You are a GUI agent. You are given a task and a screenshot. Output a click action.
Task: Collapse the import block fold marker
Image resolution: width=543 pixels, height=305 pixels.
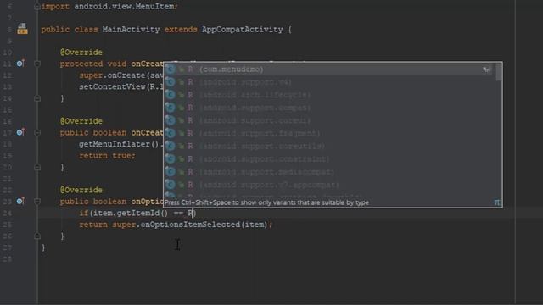[x=37, y=6]
